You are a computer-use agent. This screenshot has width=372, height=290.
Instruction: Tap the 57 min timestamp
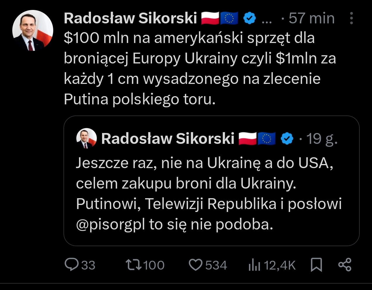311,18
